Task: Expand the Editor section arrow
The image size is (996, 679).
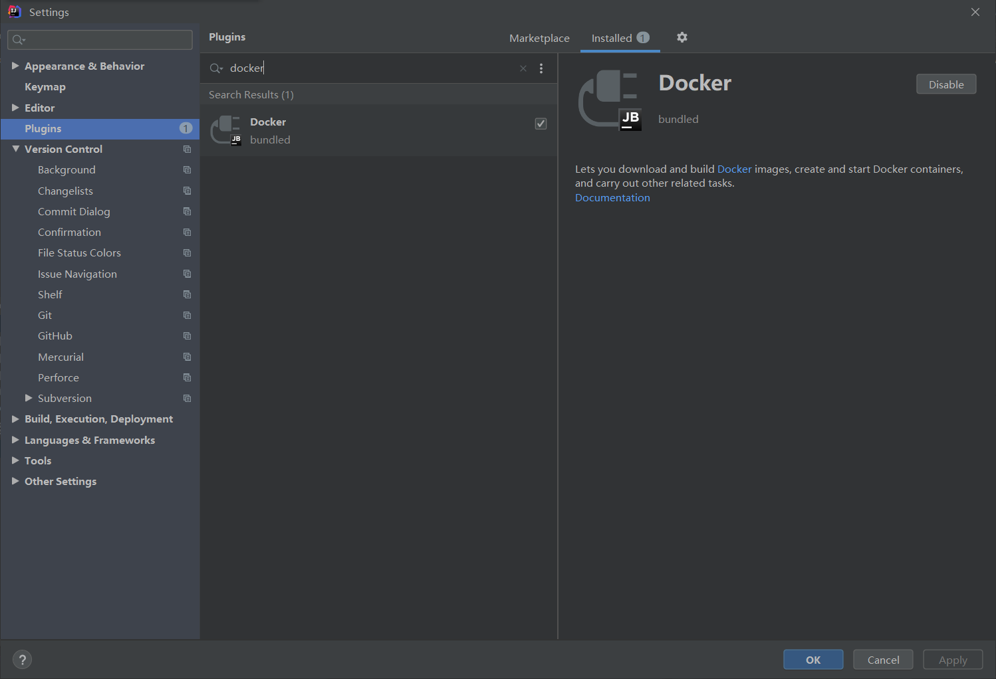Action: click(15, 108)
